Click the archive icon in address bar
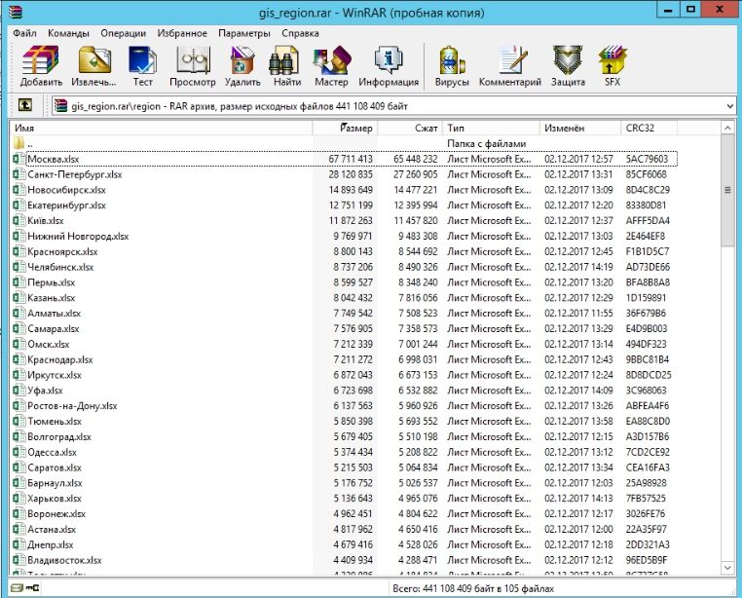Viewport: 742px width, 598px height. pyautogui.click(x=60, y=105)
